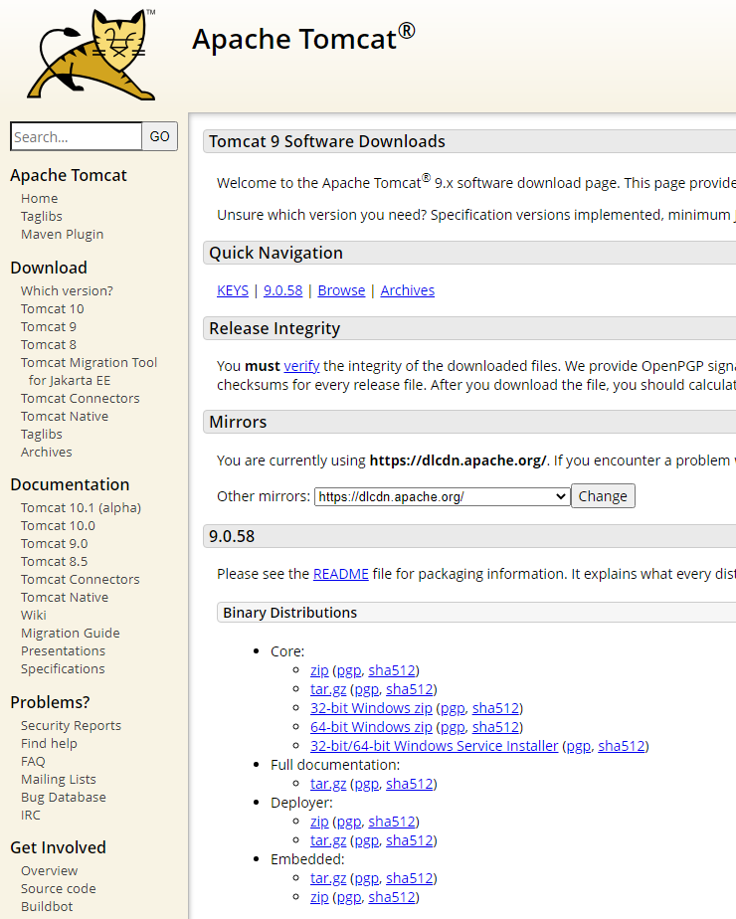Open the Which version? link
Screen dimensions: 736x919
coord(67,290)
